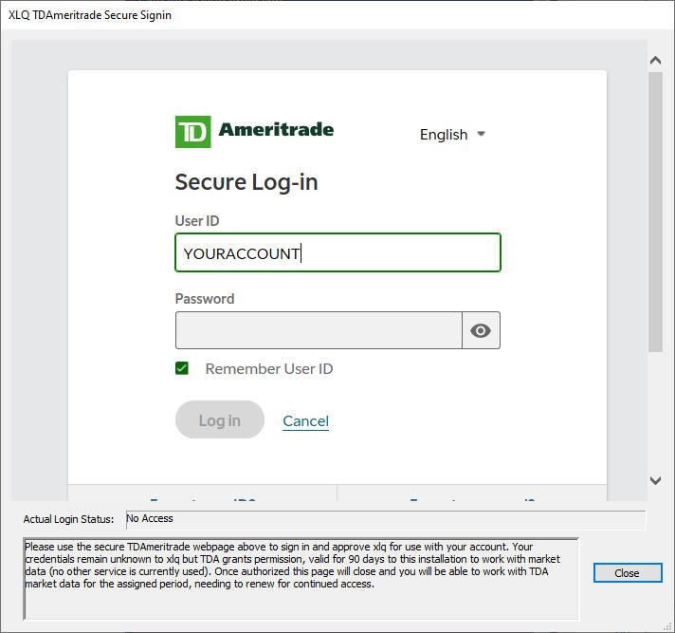Screen dimensions: 675x633
Task: Click the Password label
Action: (205, 299)
